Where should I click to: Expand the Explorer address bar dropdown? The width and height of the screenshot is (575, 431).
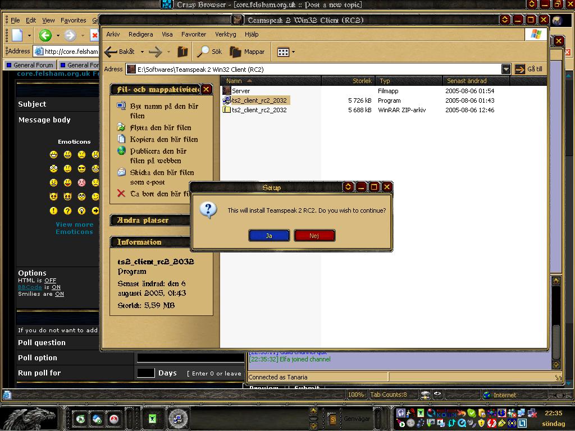pos(506,69)
